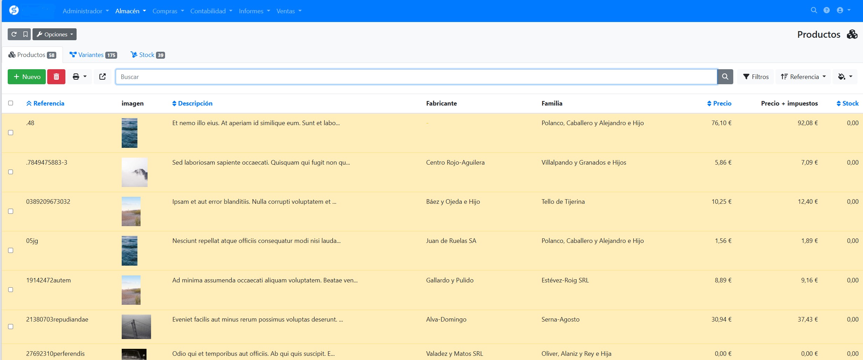This screenshot has height=360, width=863.
Task: Click the red trash delete button
Action: 56,77
